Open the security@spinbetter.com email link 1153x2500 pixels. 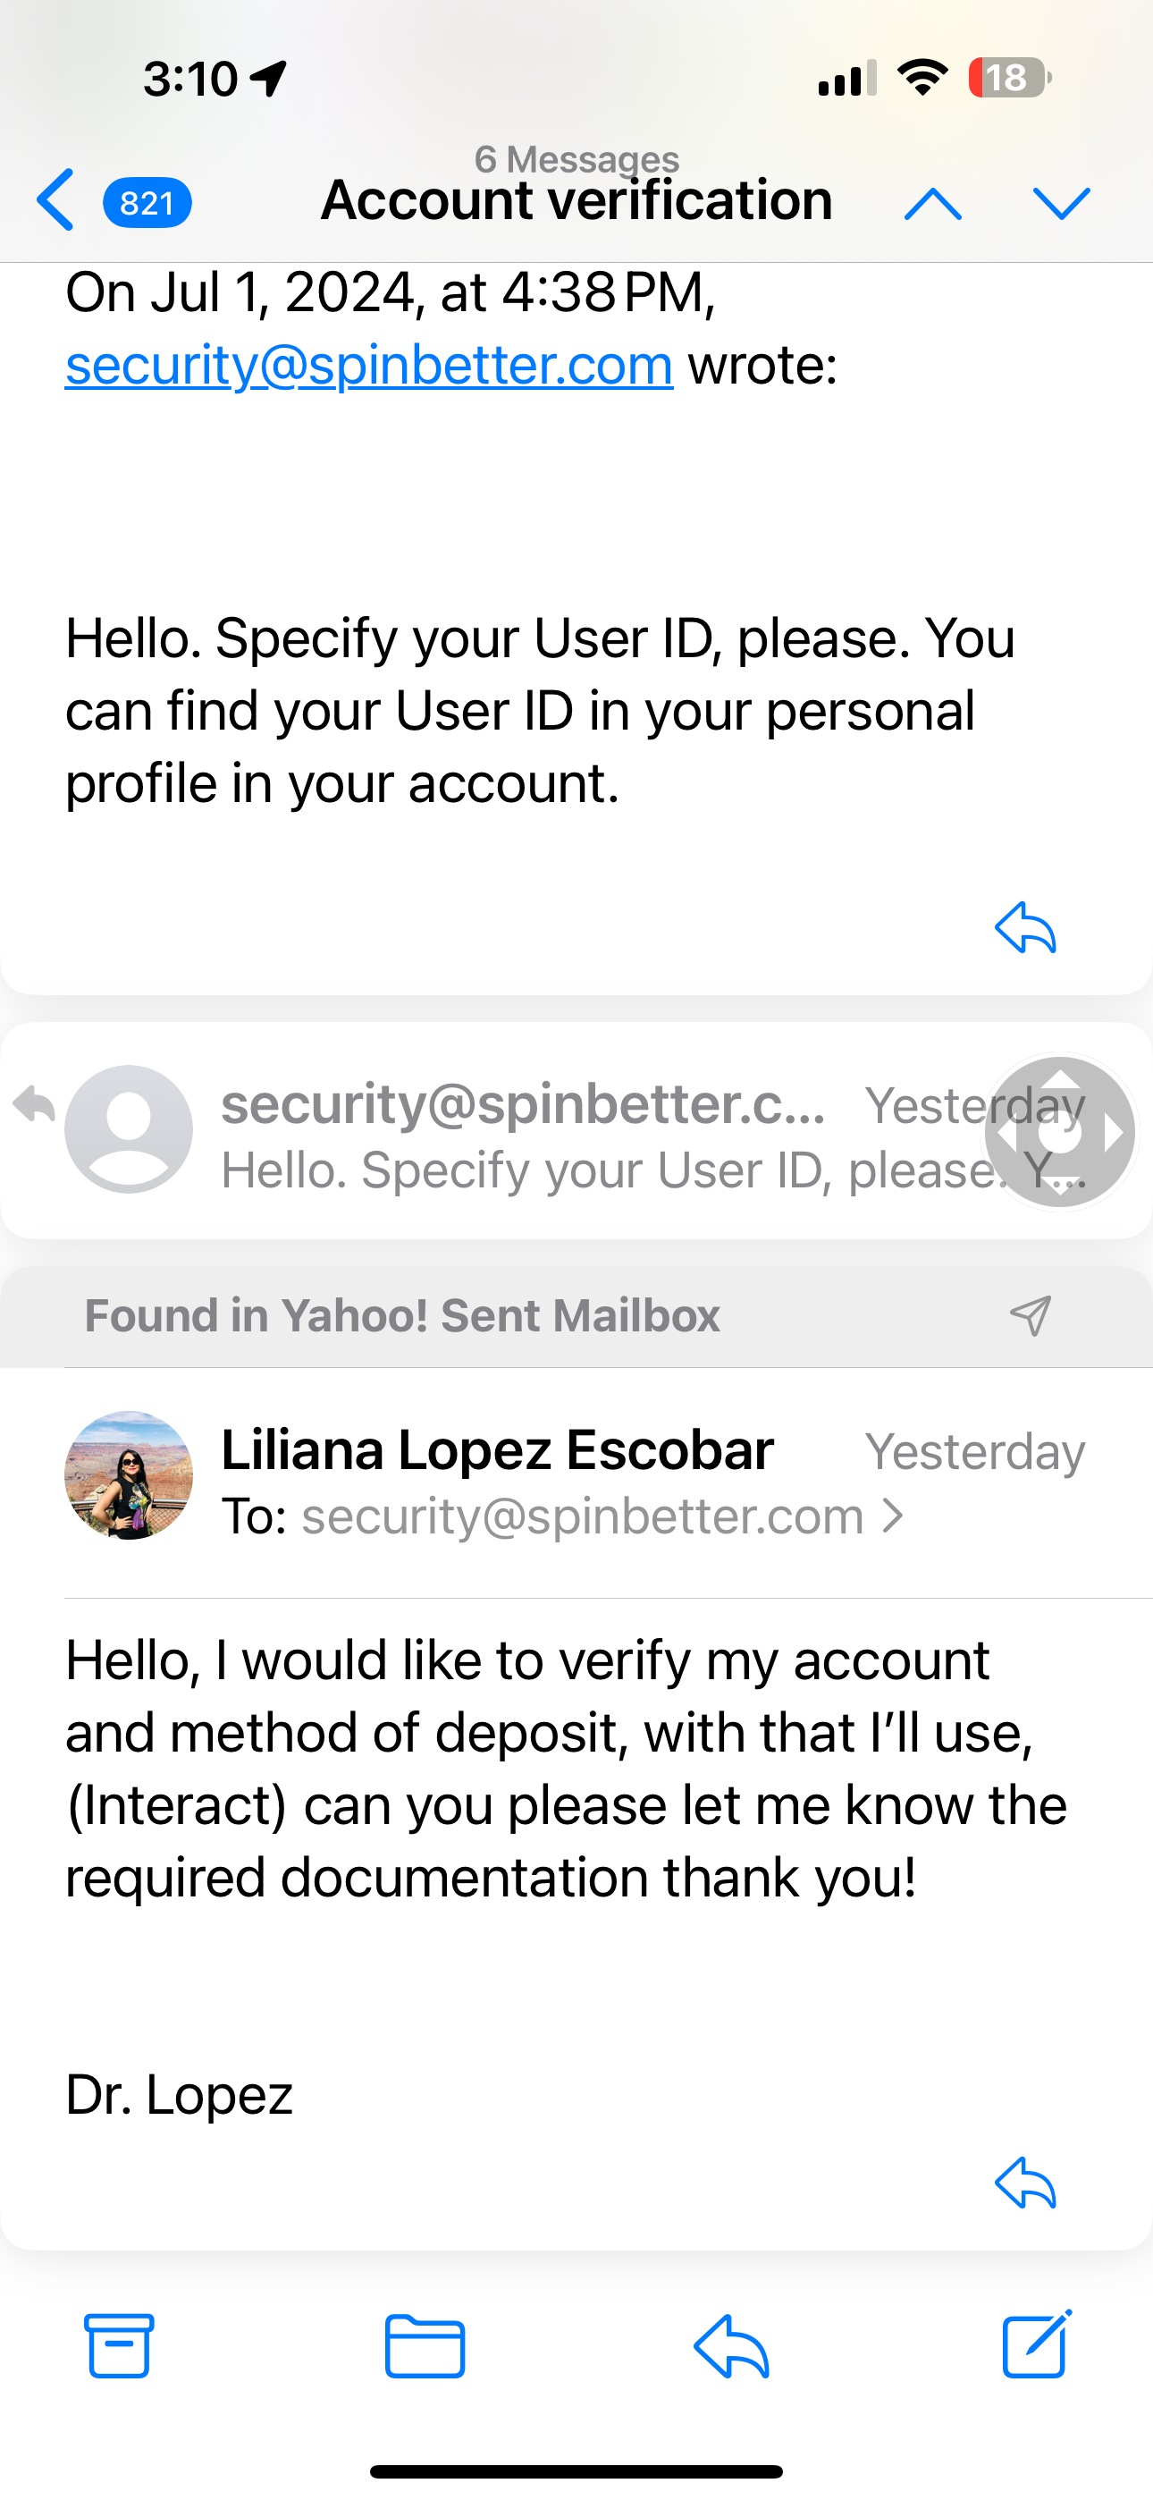click(x=369, y=366)
